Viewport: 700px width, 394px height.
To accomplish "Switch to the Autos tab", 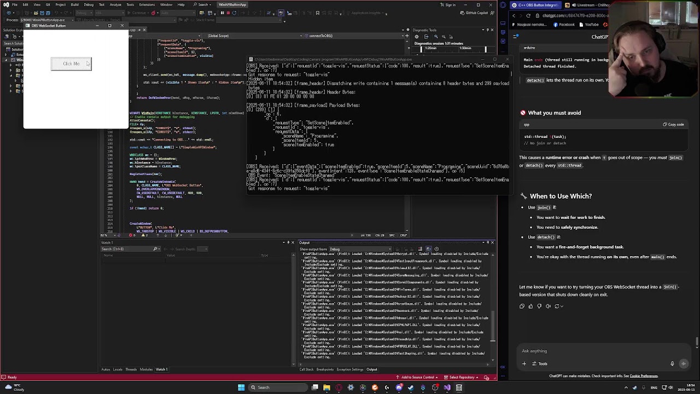I will point(106,369).
